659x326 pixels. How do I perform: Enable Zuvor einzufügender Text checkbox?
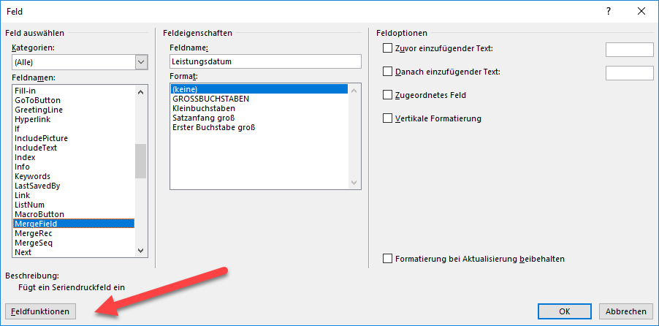pos(387,48)
